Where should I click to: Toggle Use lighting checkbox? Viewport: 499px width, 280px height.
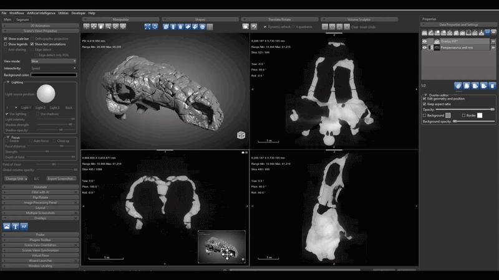tap(7, 114)
